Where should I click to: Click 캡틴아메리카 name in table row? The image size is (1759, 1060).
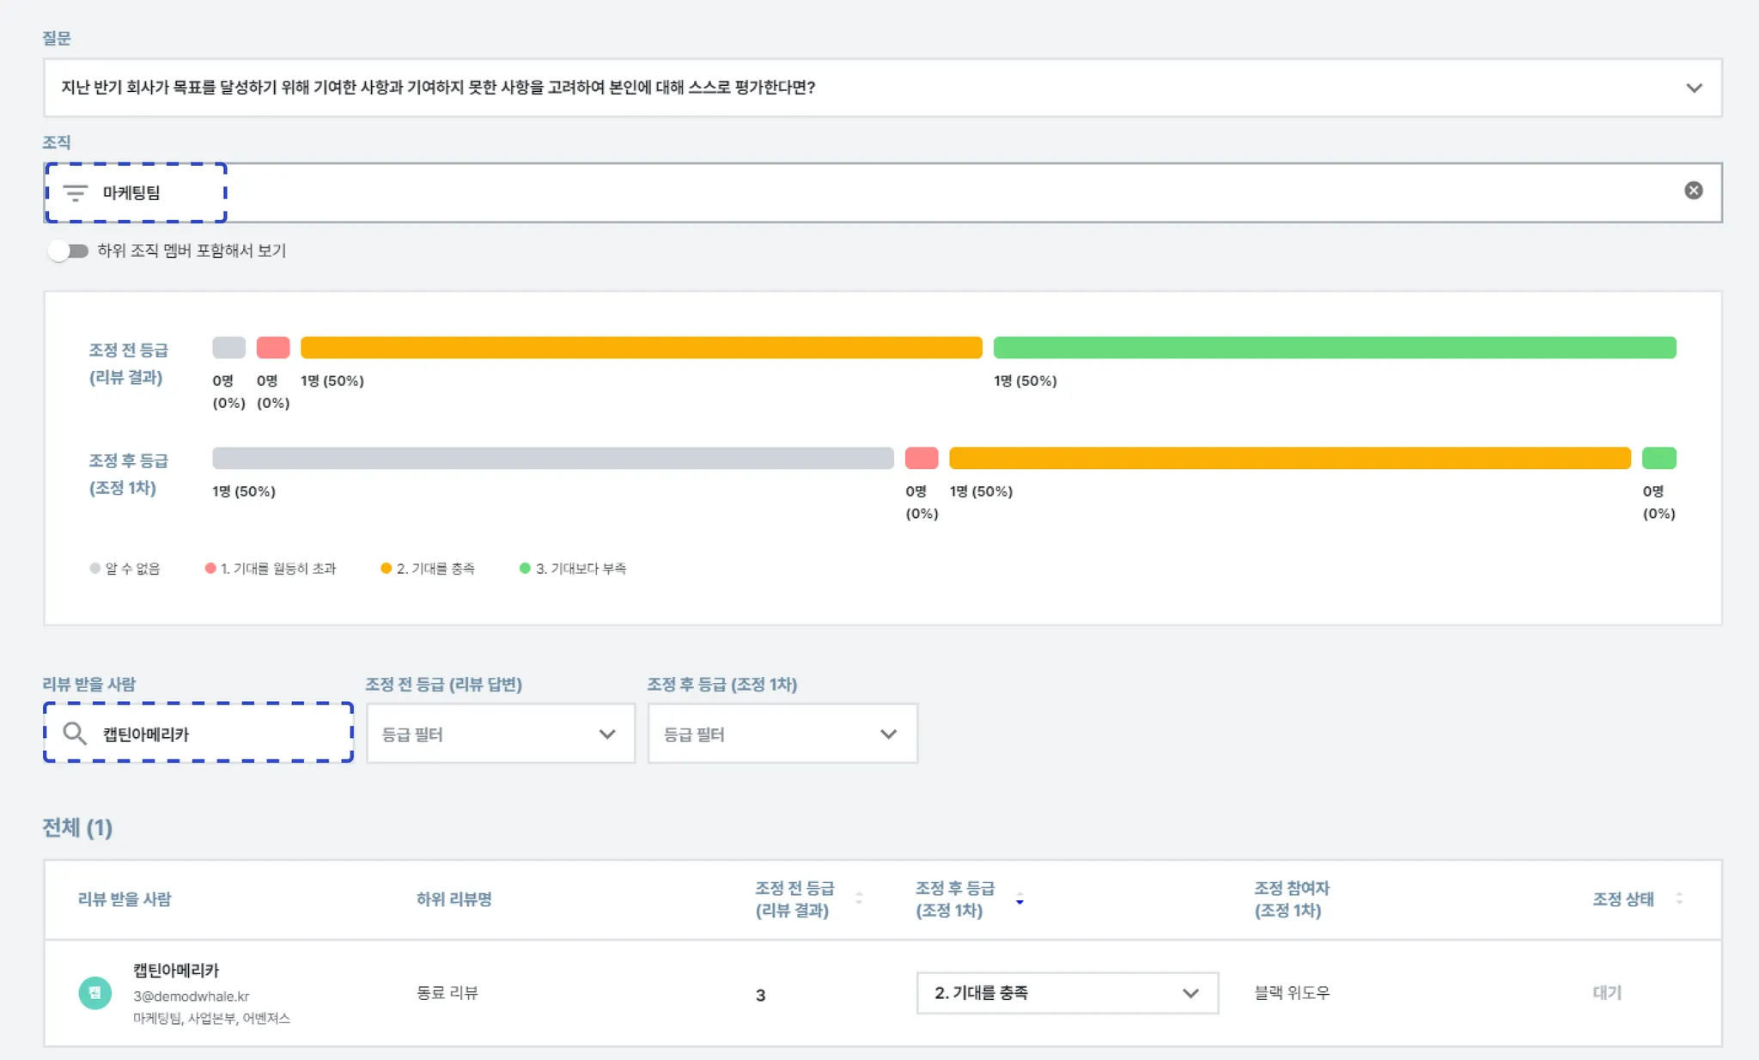point(176,970)
